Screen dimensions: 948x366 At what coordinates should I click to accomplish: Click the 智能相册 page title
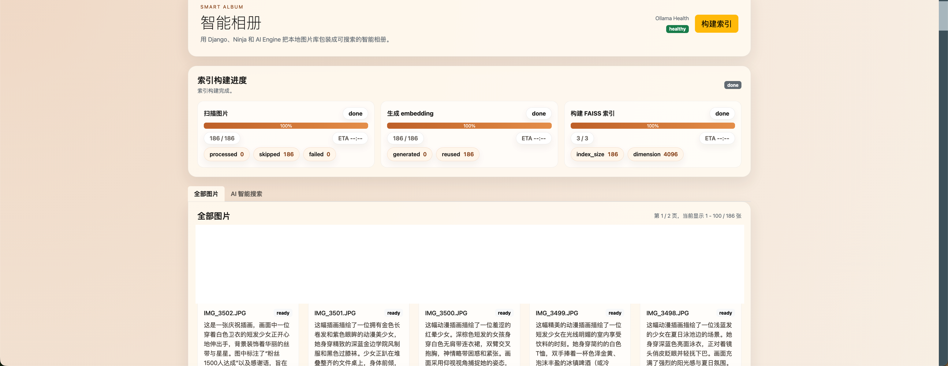pyautogui.click(x=231, y=23)
